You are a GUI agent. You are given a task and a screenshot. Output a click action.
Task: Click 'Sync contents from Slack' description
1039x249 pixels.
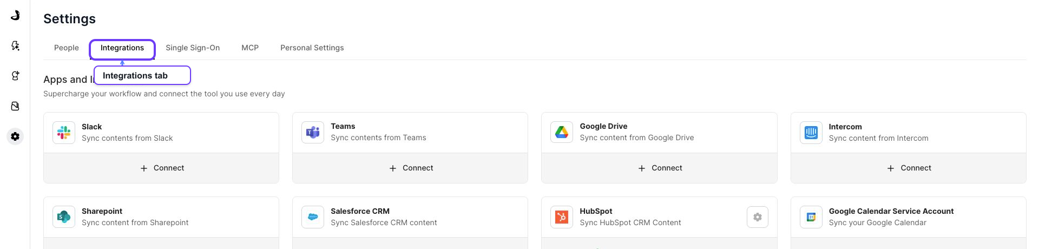click(x=127, y=138)
